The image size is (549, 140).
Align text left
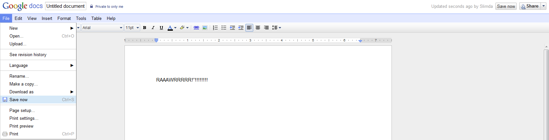pyautogui.click(x=249, y=28)
